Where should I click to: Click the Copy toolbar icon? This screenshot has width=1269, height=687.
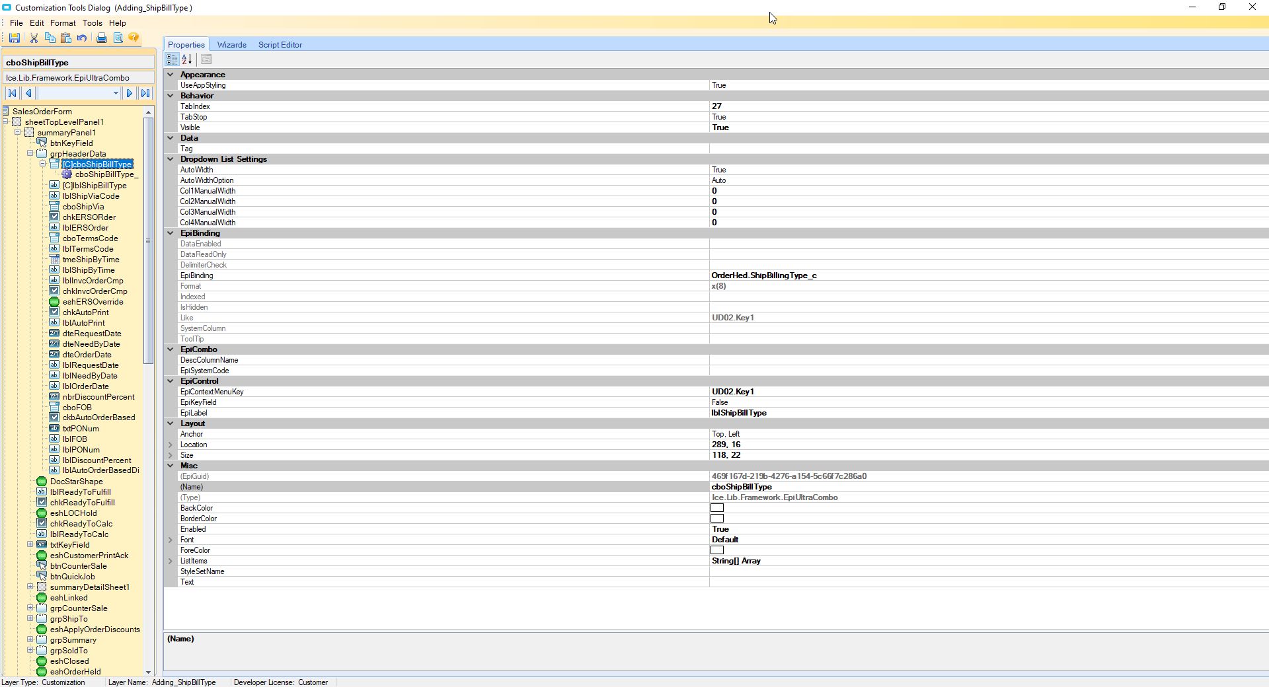pyautogui.click(x=50, y=38)
